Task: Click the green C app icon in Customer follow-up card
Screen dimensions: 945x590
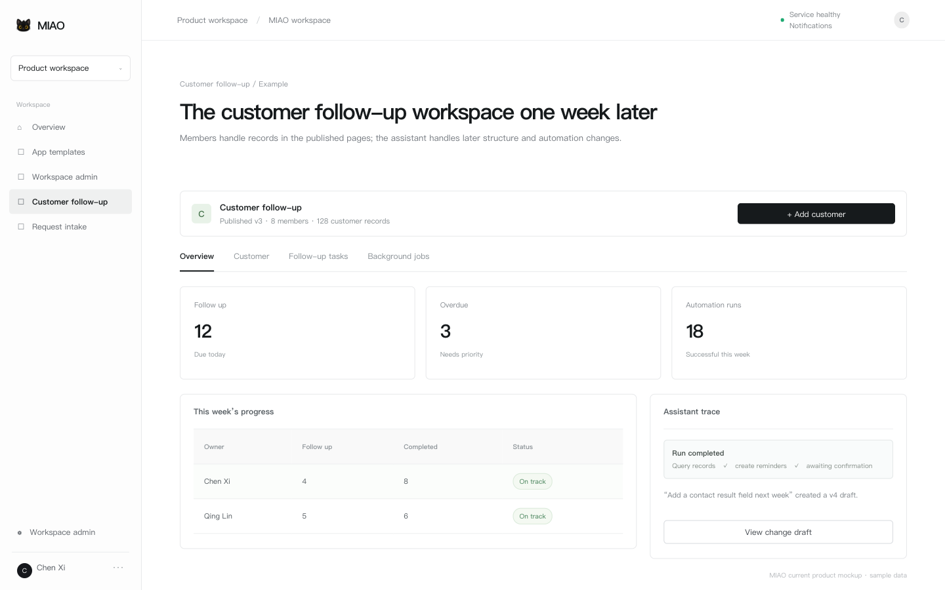Action: (x=201, y=214)
